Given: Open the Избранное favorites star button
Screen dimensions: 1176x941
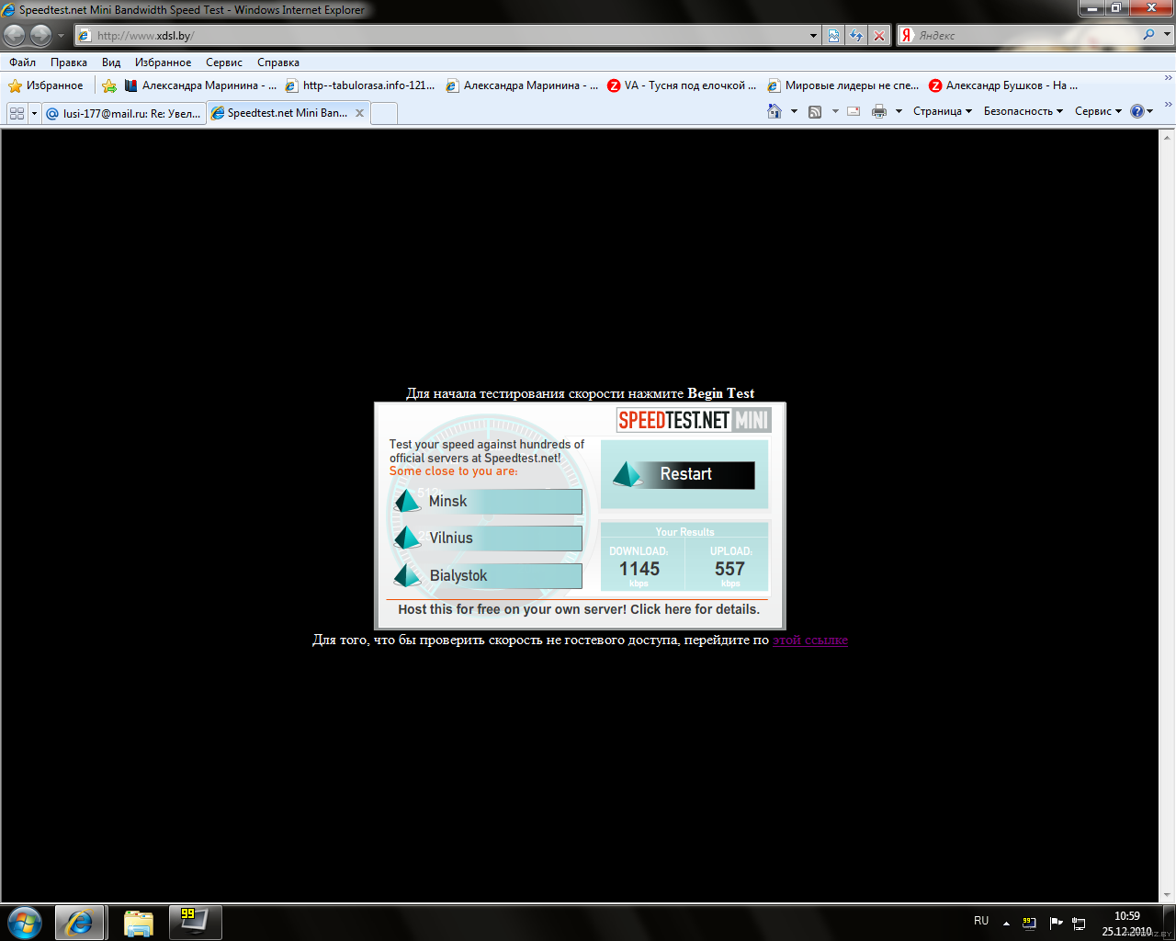Looking at the screenshot, I should (46, 85).
